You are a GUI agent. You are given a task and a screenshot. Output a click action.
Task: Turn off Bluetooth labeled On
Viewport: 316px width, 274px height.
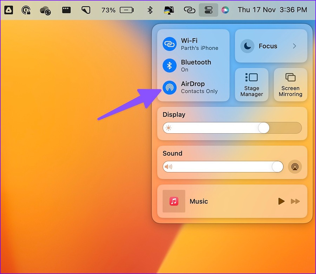196,66
